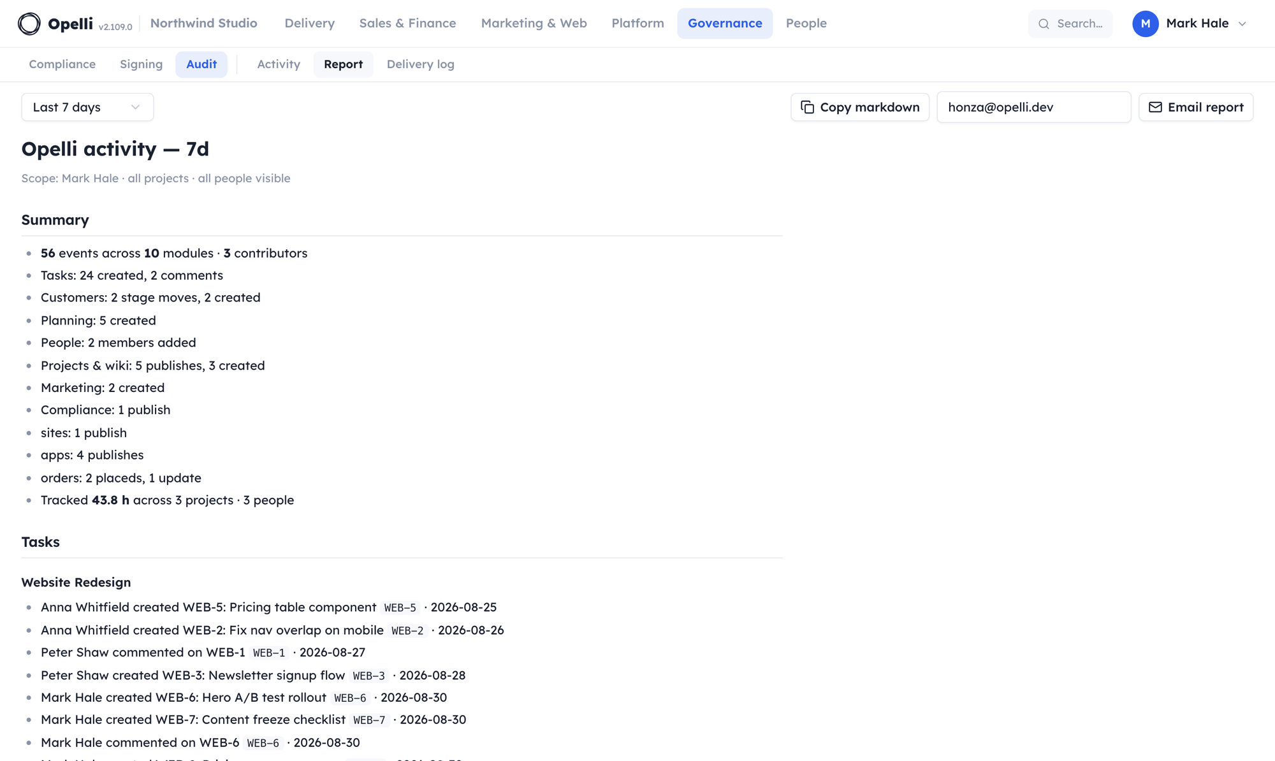Click the WEB-2 tag on nav overlap row
Image resolution: width=1275 pixels, height=761 pixels.
(407, 631)
